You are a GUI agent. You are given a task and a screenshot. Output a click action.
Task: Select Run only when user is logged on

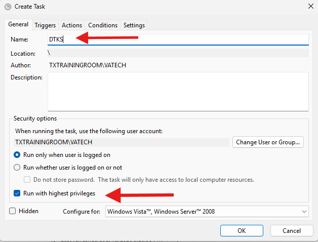tap(17, 155)
